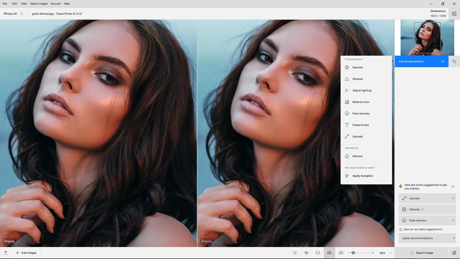
Task: Choose Balance color enhancement
Action: click(366, 102)
